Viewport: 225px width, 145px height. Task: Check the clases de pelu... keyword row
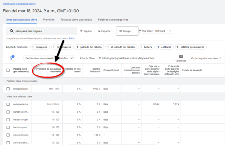(8, 135)
